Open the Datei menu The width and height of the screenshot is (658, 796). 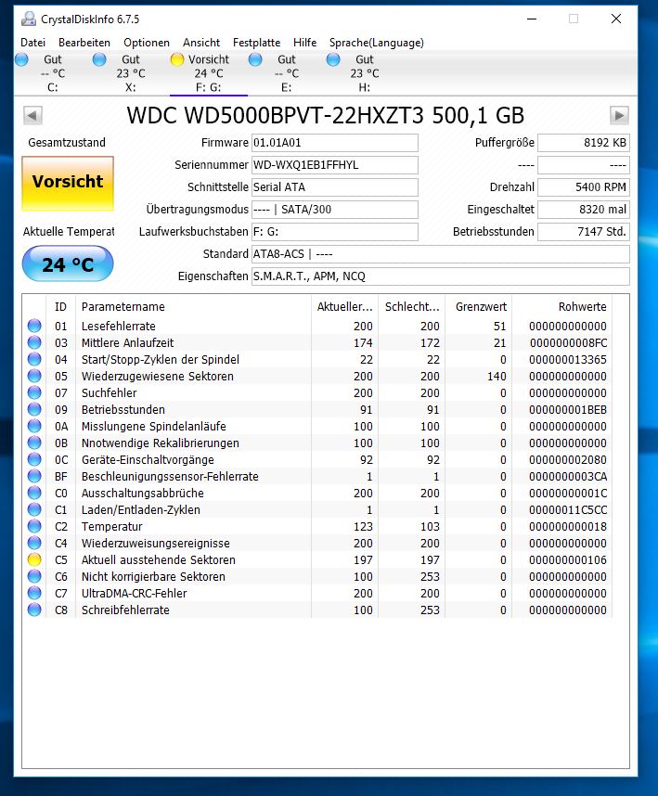(x=33, y=43)
